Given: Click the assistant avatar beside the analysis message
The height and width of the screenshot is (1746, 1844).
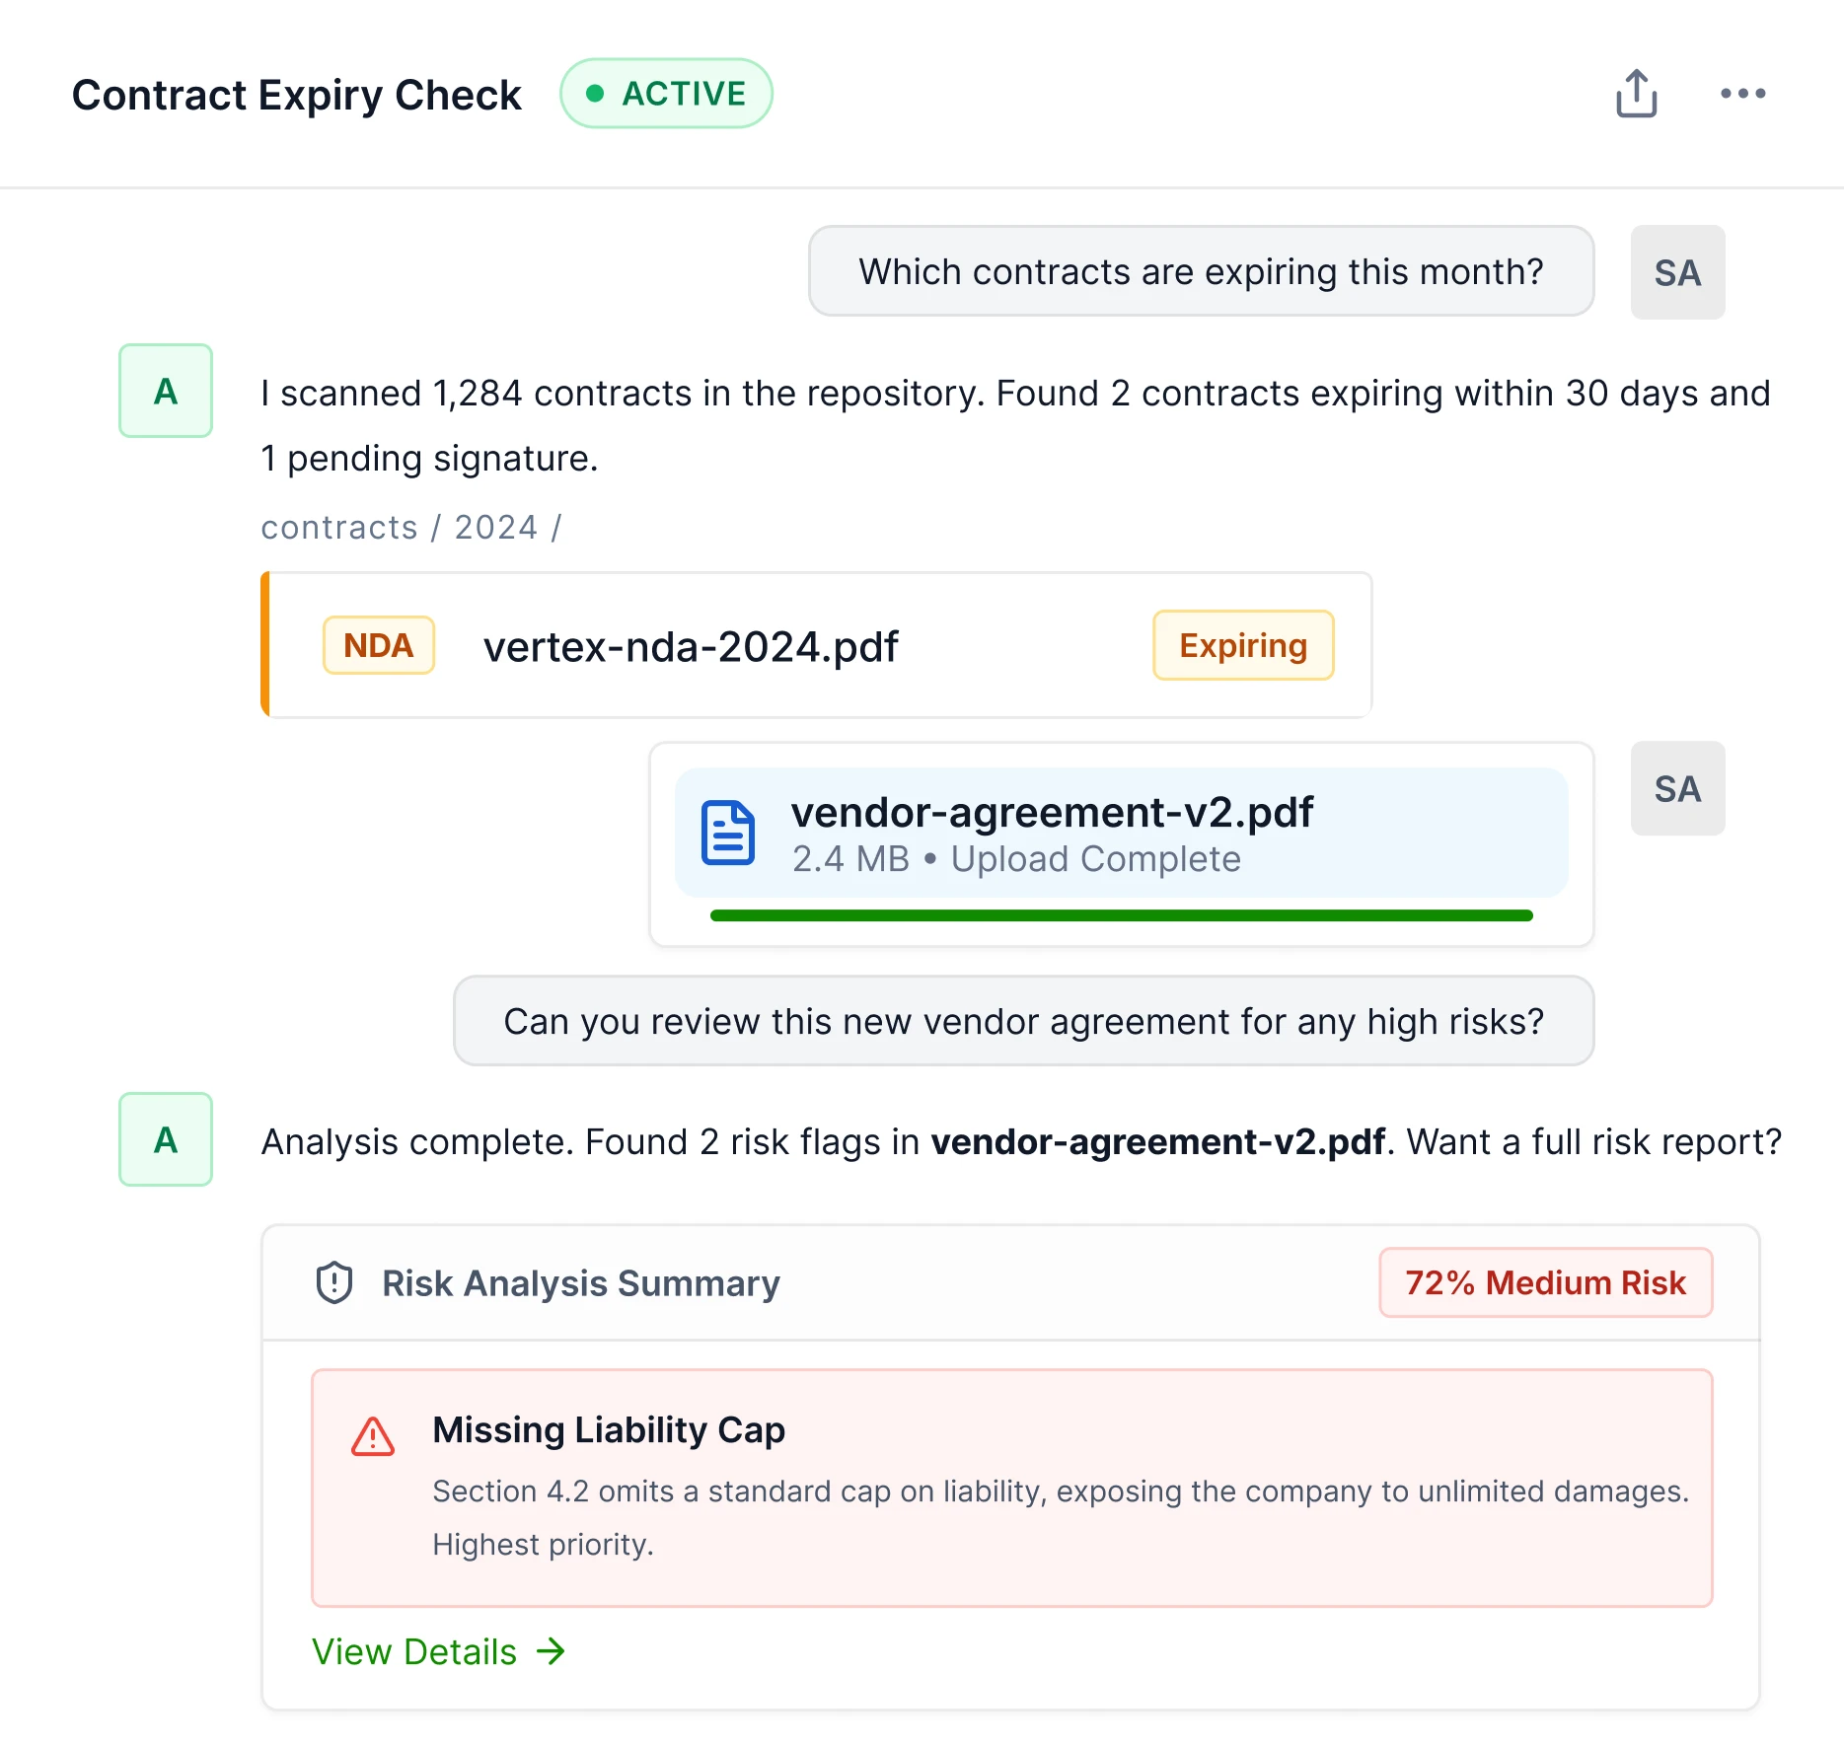Looking at the screenshot, I should coord(165,1140).
